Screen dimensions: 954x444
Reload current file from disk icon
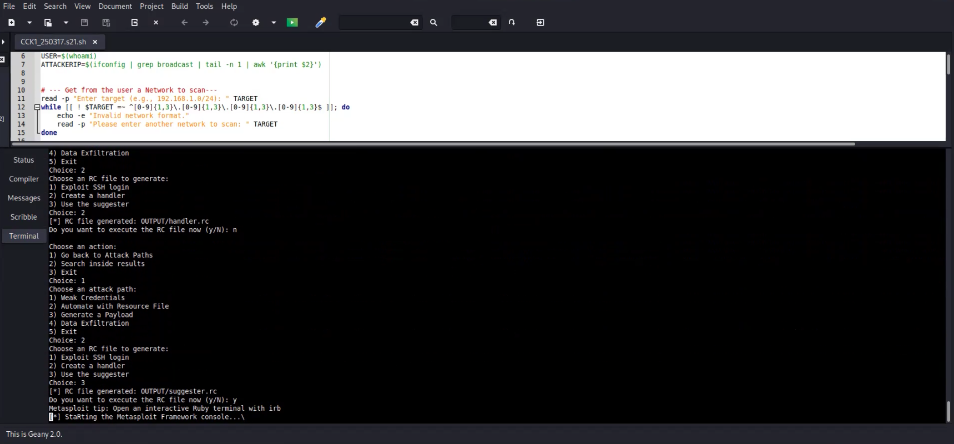coord(134,23)
